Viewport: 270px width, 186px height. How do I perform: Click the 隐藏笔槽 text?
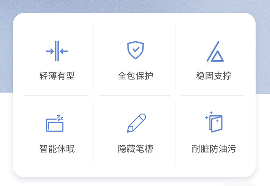click(135, 149)
